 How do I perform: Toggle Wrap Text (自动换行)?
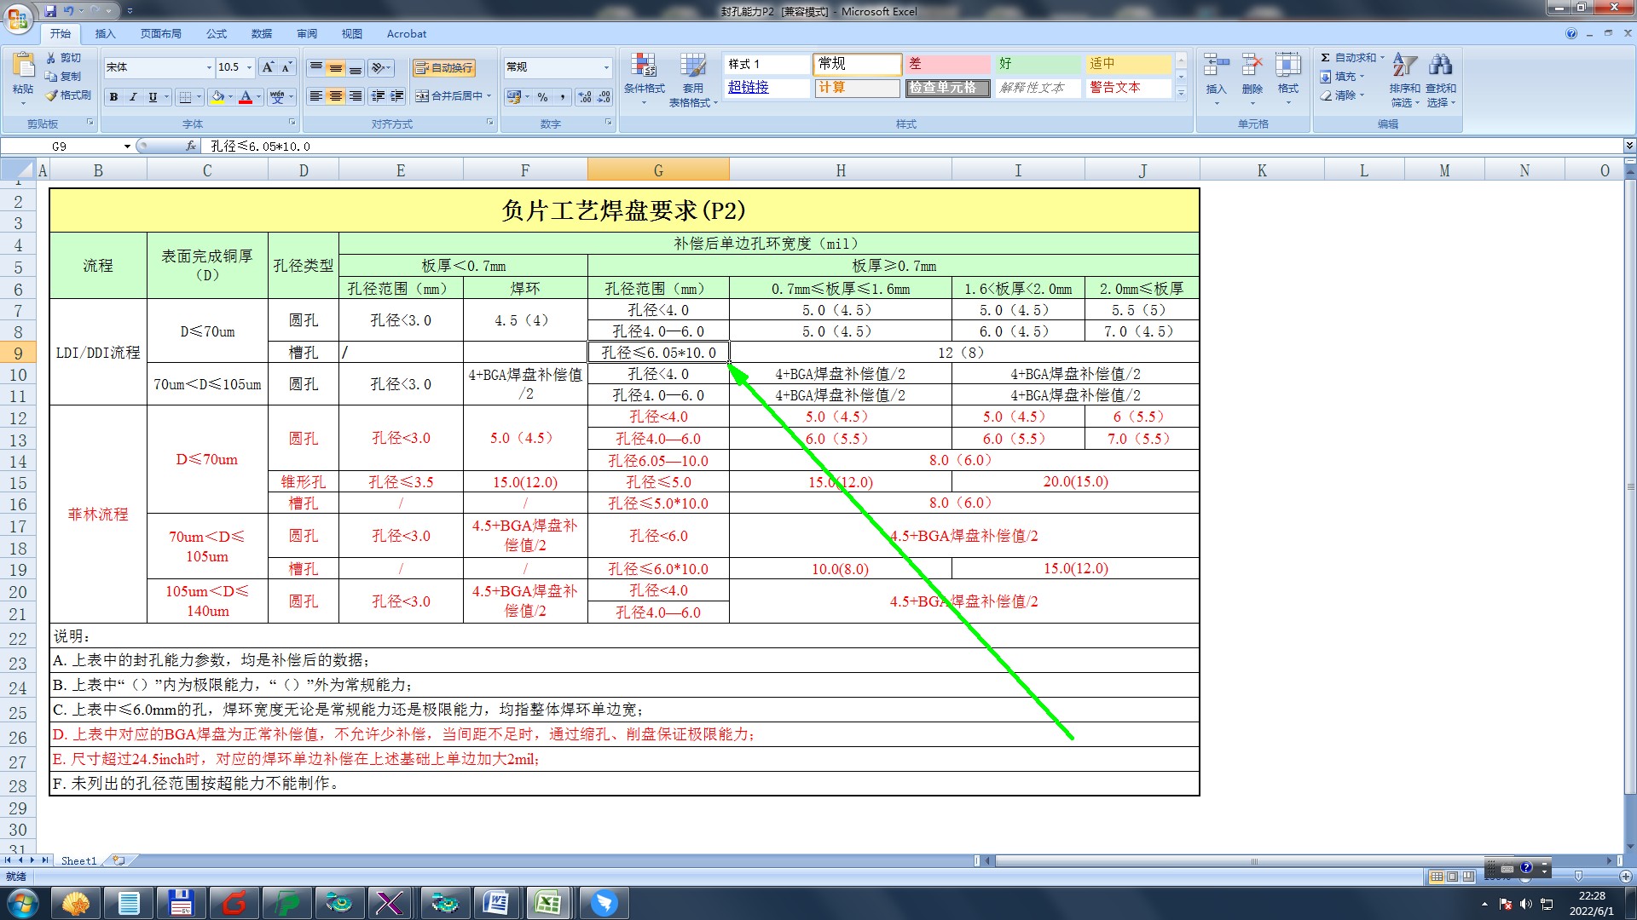point(444,68)
